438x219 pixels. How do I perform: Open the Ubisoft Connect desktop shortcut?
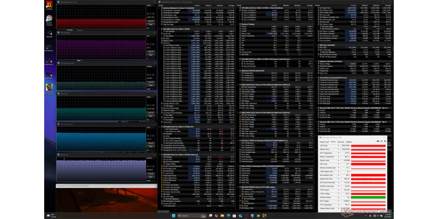49,20
